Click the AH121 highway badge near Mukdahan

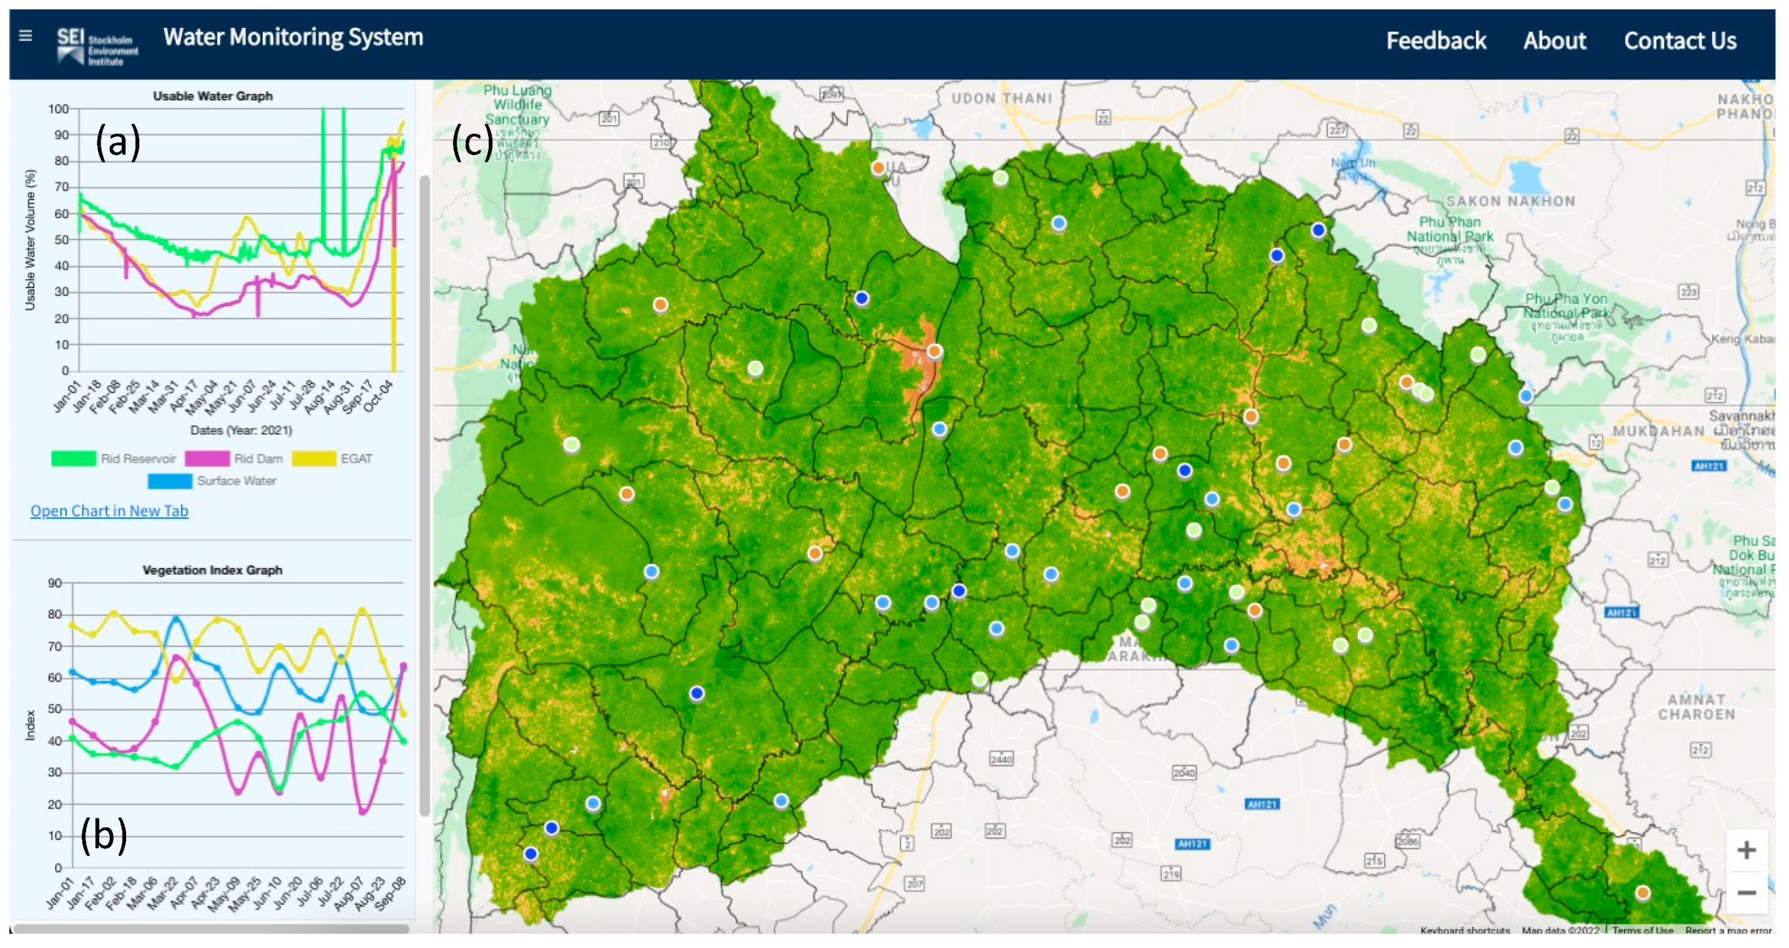point(1709,466)
